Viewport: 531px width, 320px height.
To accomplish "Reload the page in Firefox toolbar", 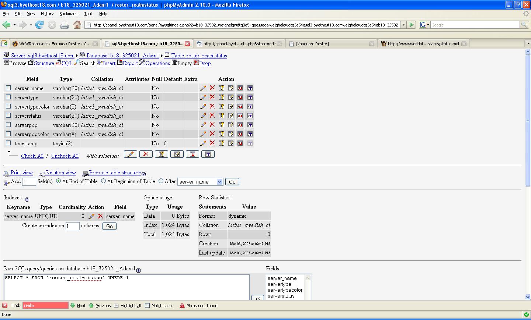I will coord(39,25).
